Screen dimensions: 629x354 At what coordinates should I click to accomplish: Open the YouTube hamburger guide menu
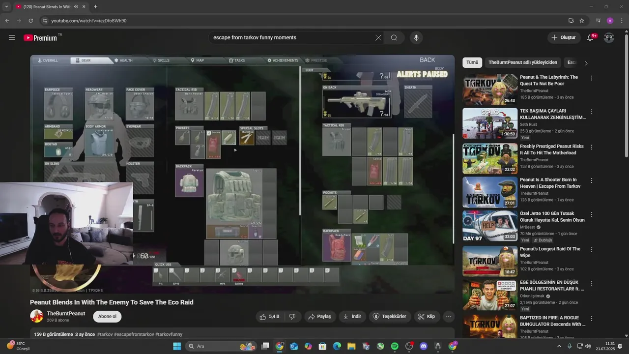(12, 37)
